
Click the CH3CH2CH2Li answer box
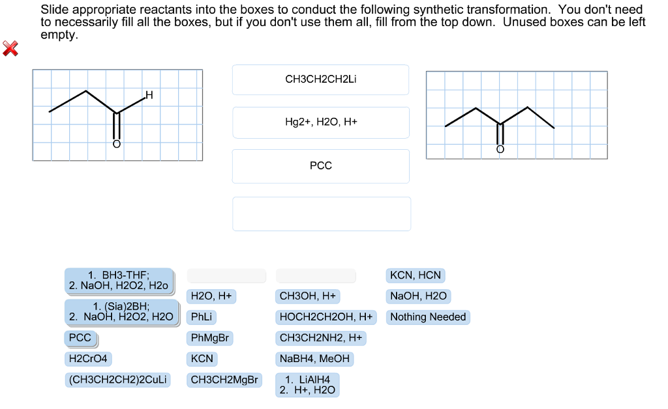tap(320, 79)
